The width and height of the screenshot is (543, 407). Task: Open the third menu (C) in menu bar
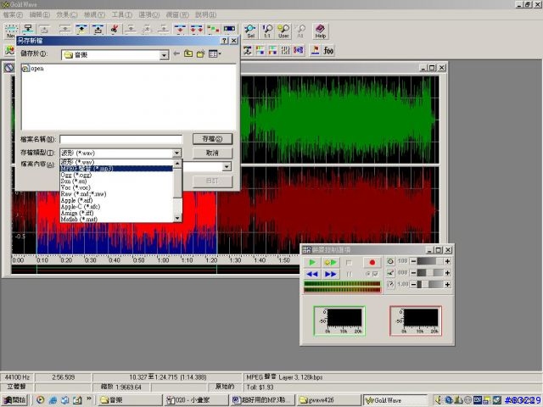tap(66, 15)
